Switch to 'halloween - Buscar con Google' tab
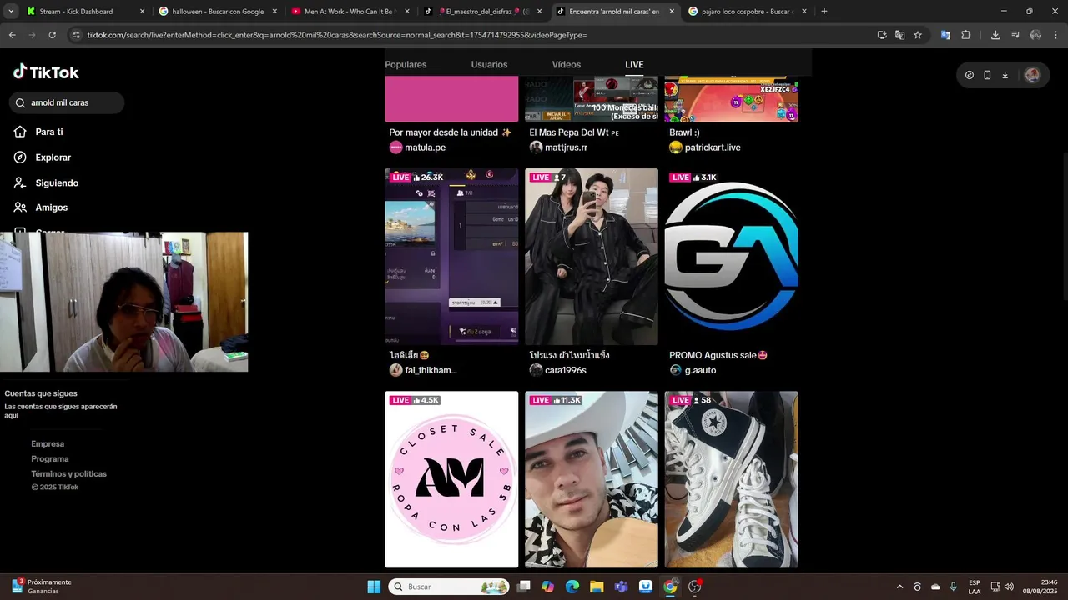This screenshot has width=1068, height=600. [x=218, y=12]
